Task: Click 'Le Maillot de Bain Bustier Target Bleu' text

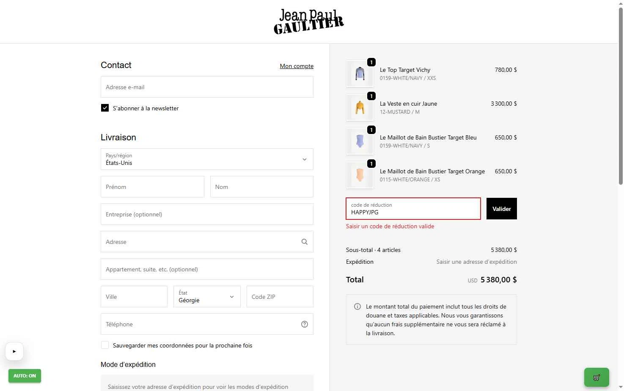Action: click(428, 137)
